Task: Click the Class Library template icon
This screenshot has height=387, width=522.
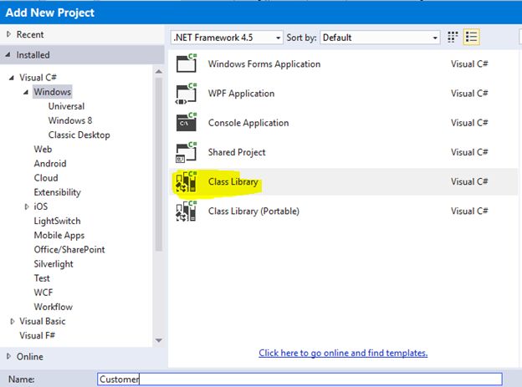Action: click(187, 181)
